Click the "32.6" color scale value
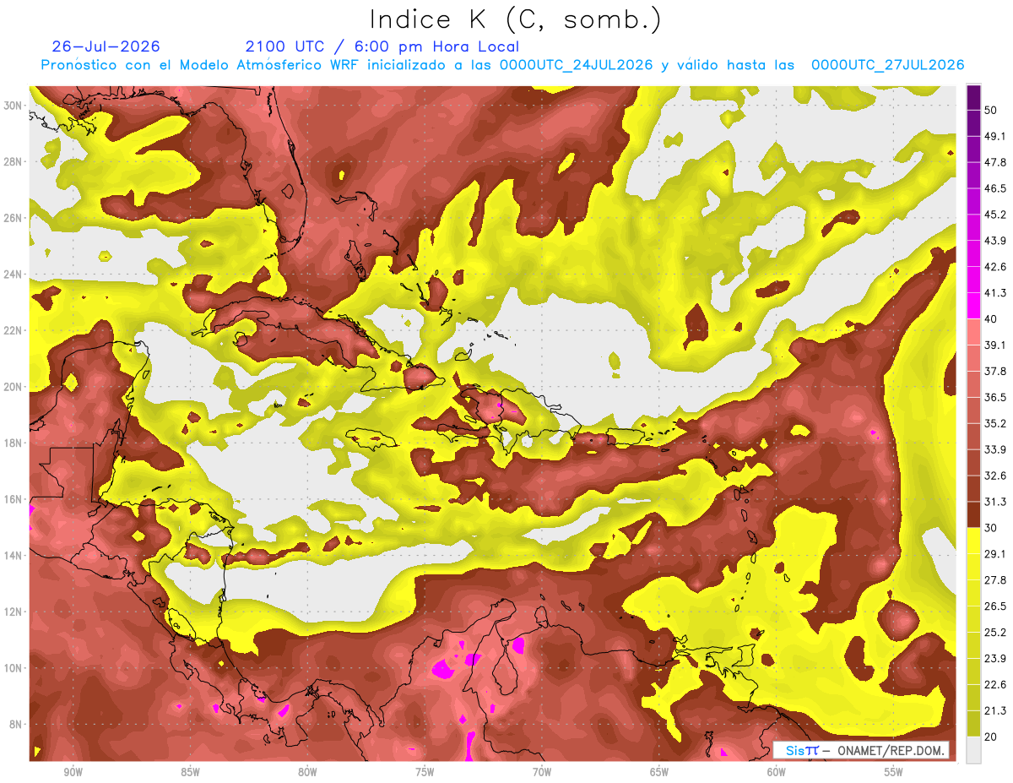 [995, 476]
